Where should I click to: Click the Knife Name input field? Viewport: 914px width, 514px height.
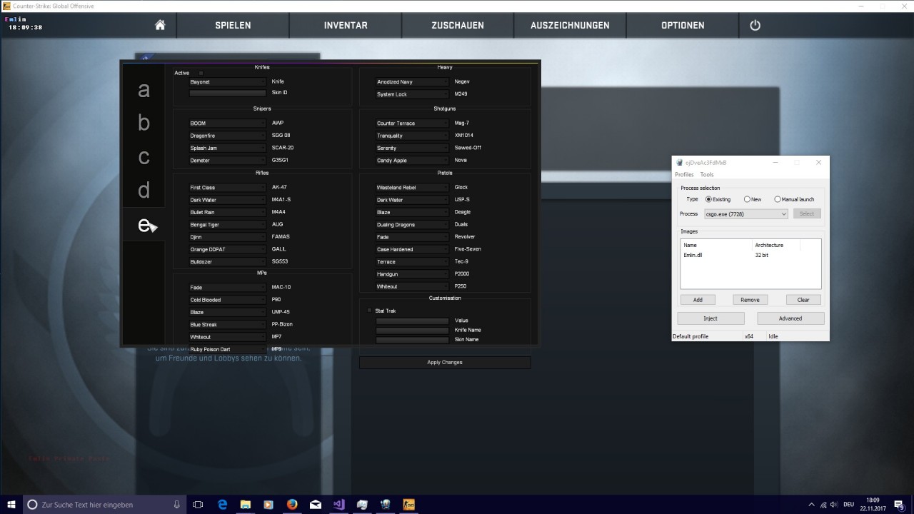pyautogui.click(x=413, y=331)
